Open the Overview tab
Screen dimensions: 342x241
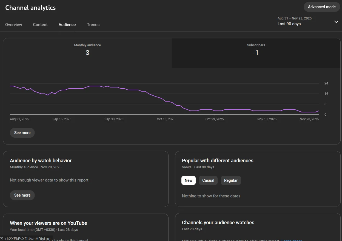pyautogui.click(x=14, y=25)
